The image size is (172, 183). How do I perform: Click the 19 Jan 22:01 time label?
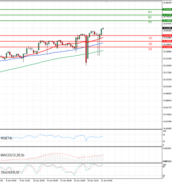click(93, 180)
